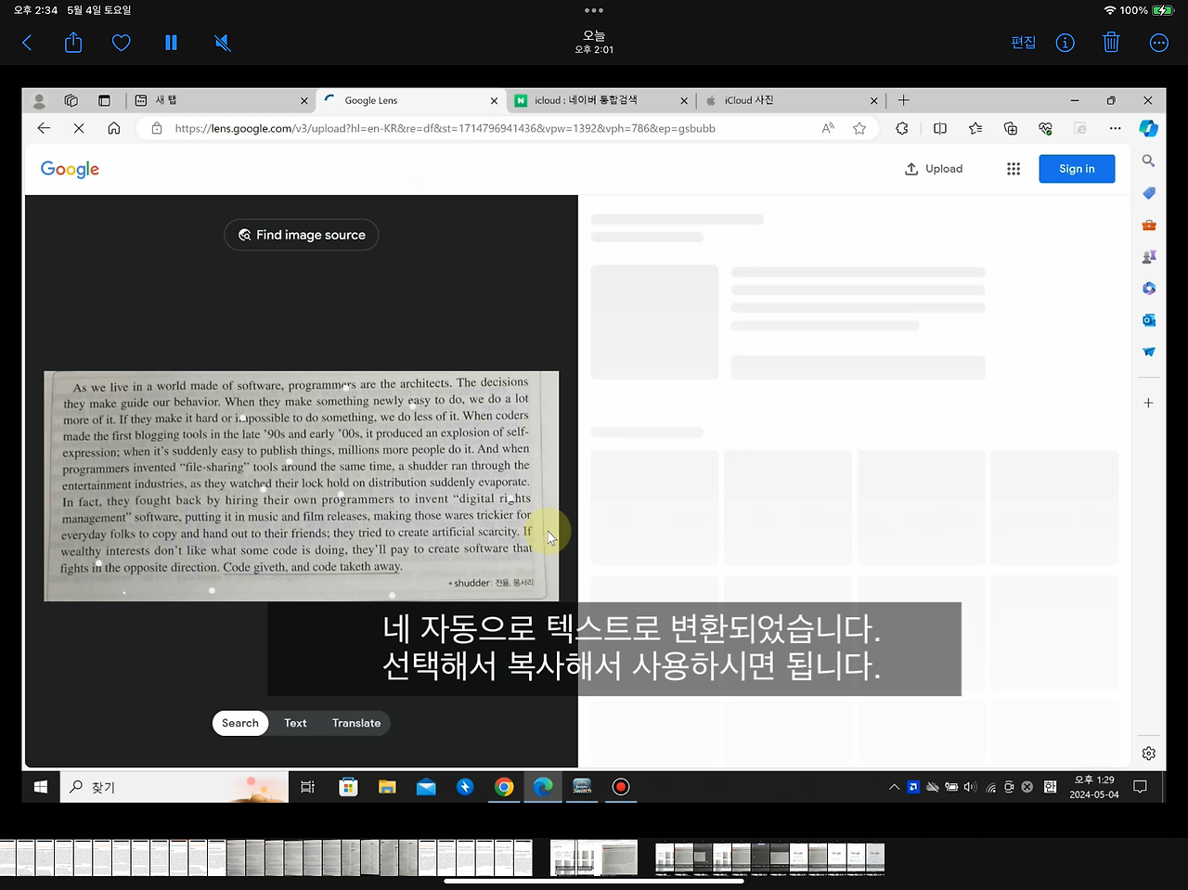Open Edge sidebar Games chess icon

pyautogui.click(x=1149, y=256)
